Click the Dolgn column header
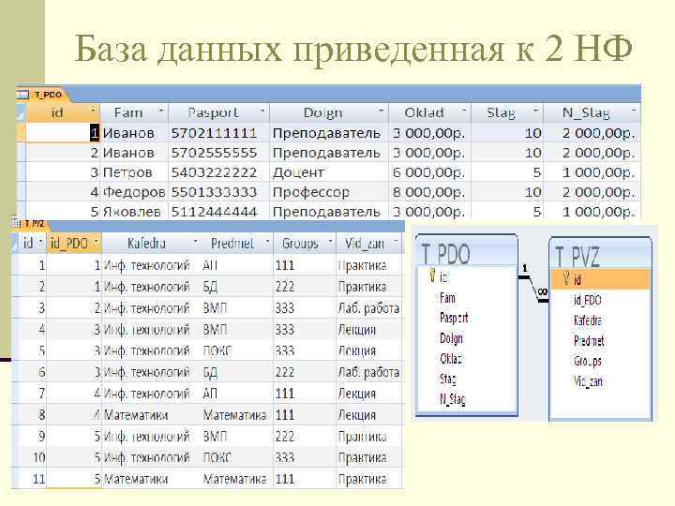Screen dimensions: 675x506 329,112
